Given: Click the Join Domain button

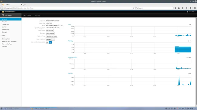Looking at the screenshot, I should [50, 33].
